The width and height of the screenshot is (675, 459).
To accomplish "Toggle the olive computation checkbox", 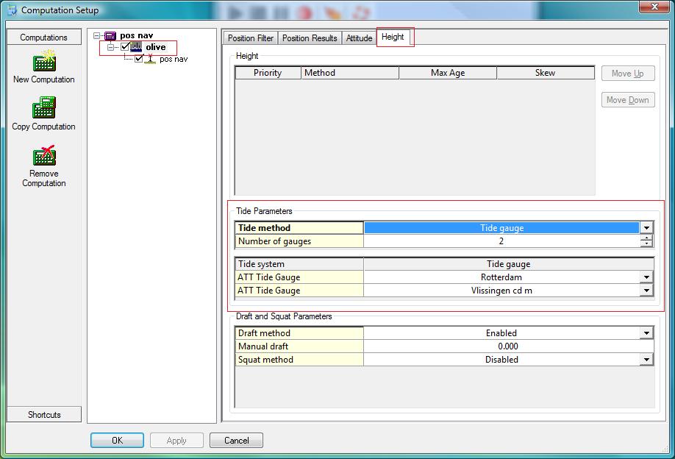I will click(x=125, y=47).
